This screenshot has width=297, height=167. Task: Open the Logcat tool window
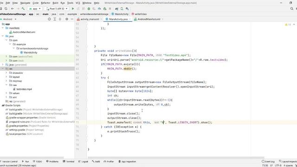click(x=83, y=161)
